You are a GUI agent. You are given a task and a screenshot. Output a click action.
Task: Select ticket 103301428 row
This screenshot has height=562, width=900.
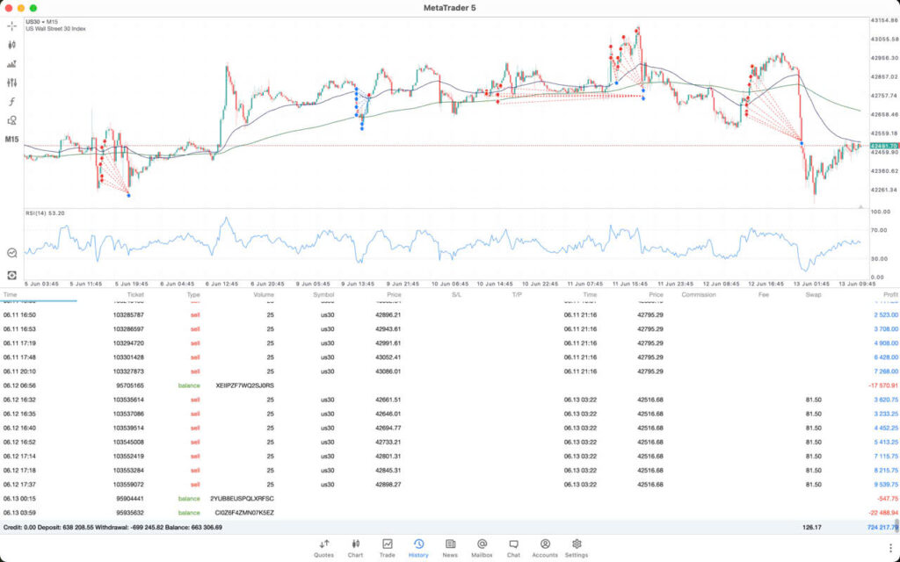click(x=450, y=357)
